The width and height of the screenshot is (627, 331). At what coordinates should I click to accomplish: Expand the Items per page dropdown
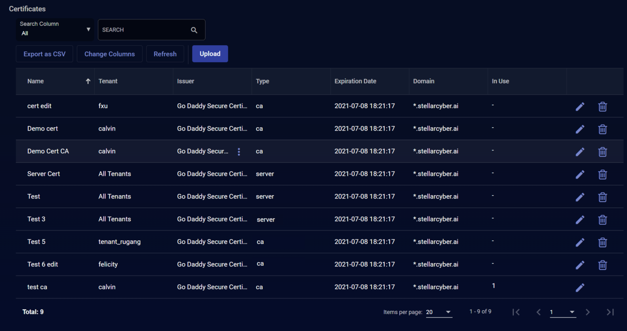tap(439, 312)
